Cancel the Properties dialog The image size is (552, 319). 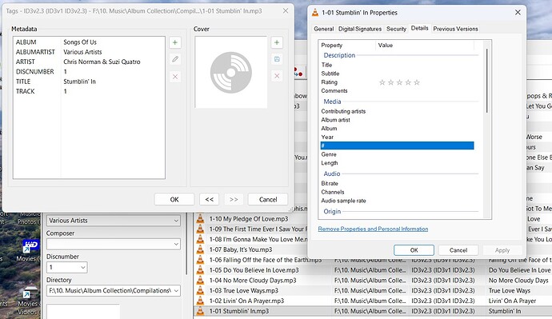click(x=458, y=250)
